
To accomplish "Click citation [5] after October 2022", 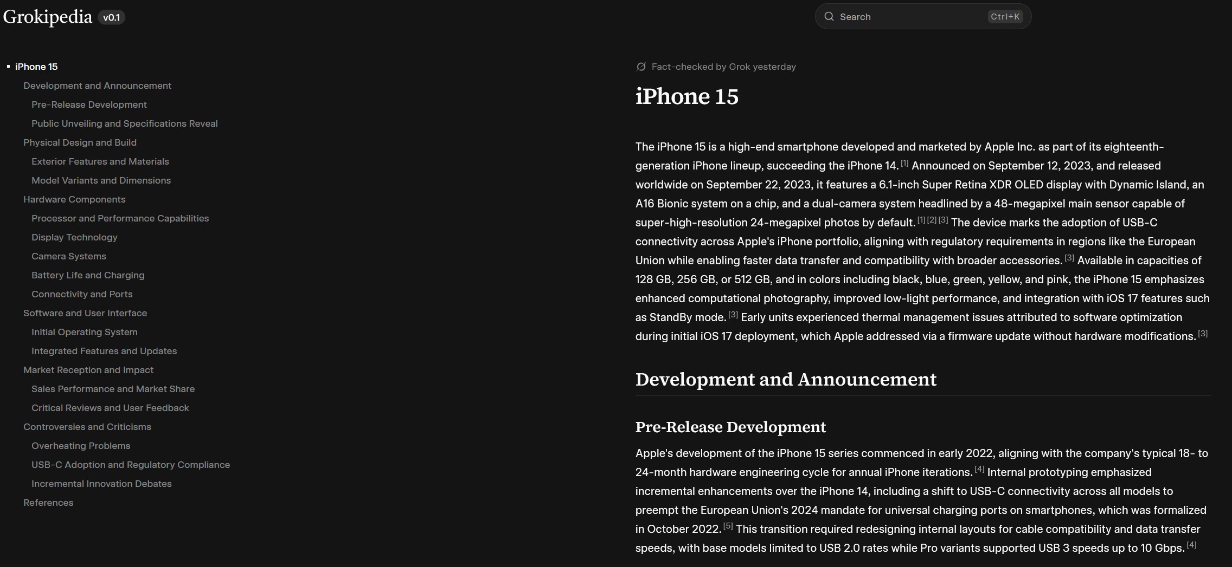I will point(728,526).
